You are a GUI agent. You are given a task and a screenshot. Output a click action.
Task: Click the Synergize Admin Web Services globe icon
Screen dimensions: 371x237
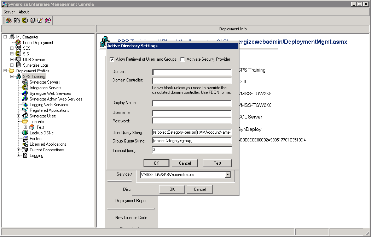coord(25,99)
